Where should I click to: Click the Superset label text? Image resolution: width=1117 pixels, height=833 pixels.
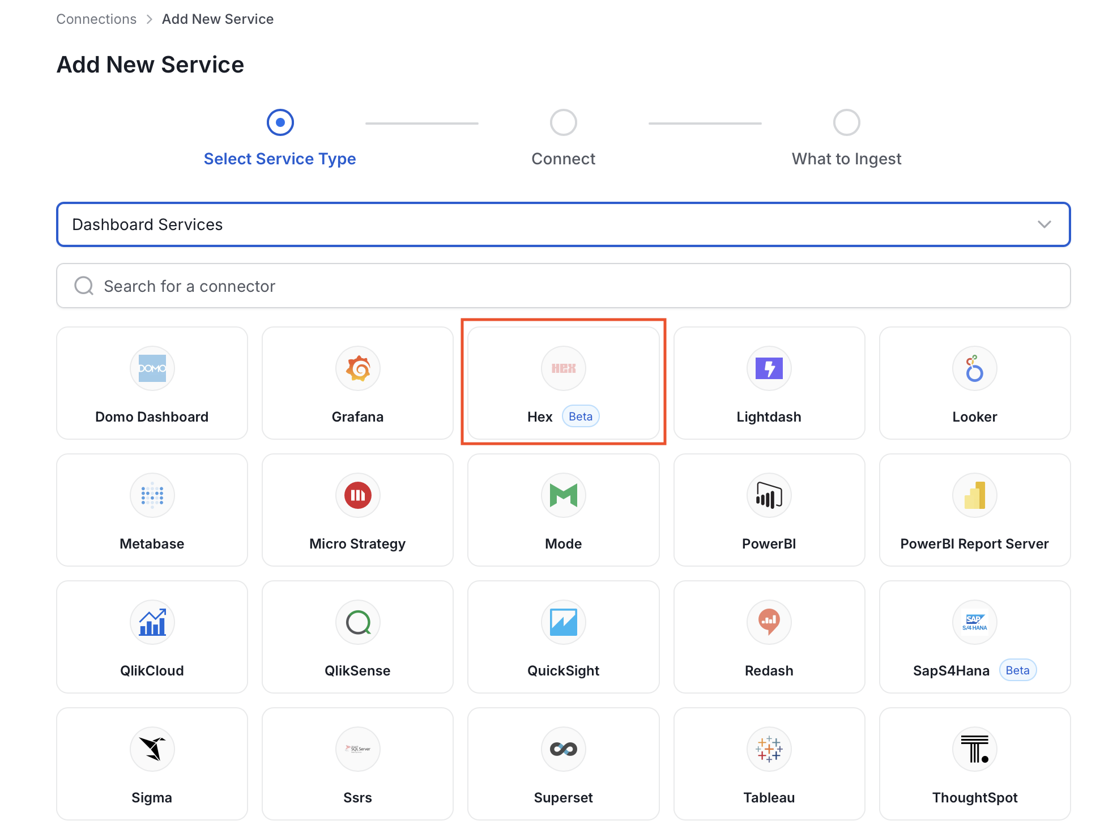pyautogui.click(x=564, y=798)
